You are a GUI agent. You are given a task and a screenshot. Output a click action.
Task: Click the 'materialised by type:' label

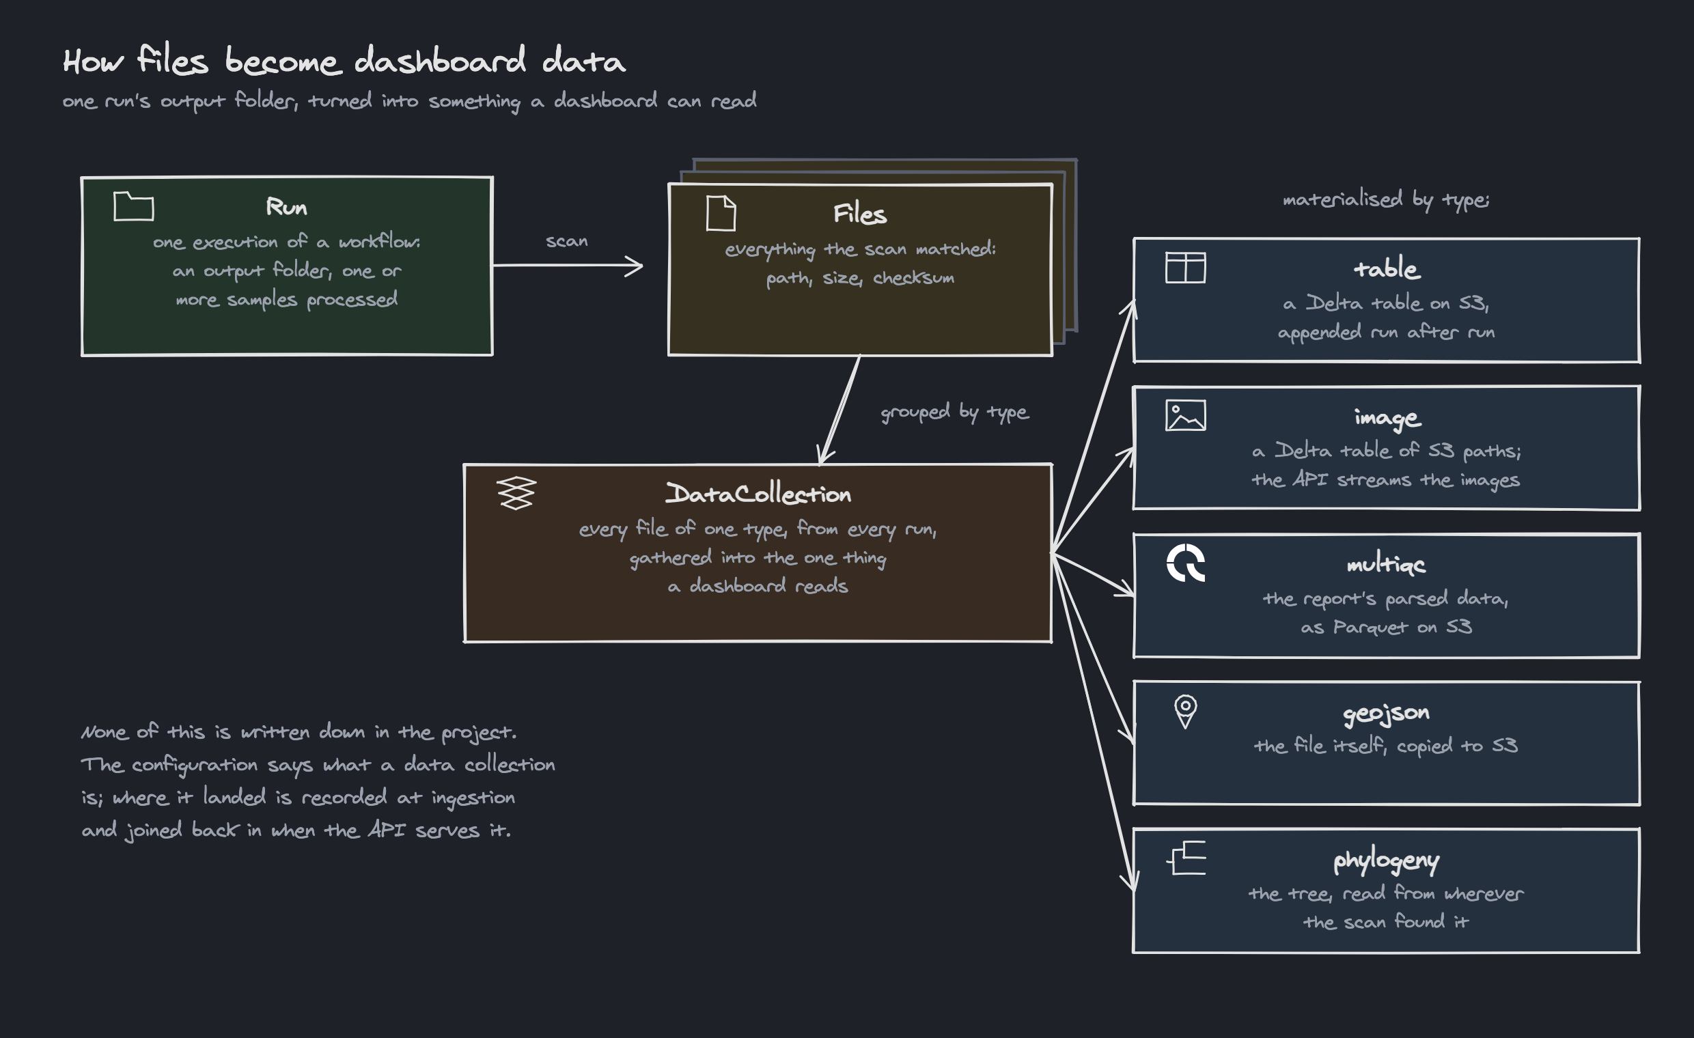click(x=1386, y=200)
